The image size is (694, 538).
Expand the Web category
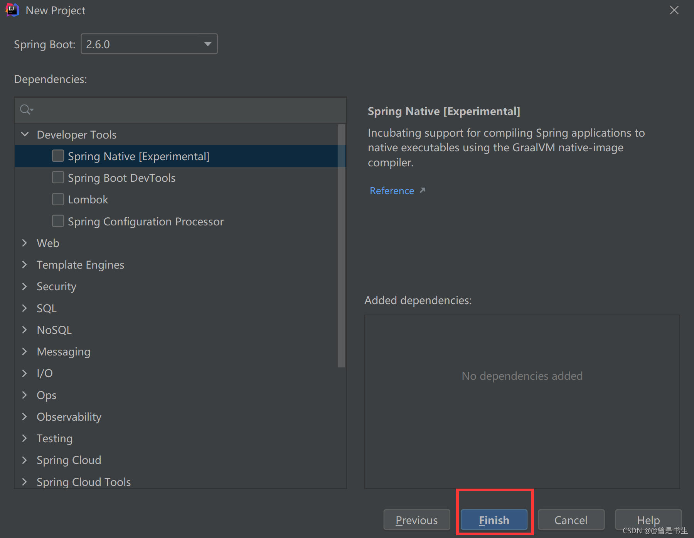pyautogui.click(x=25, y=243)
